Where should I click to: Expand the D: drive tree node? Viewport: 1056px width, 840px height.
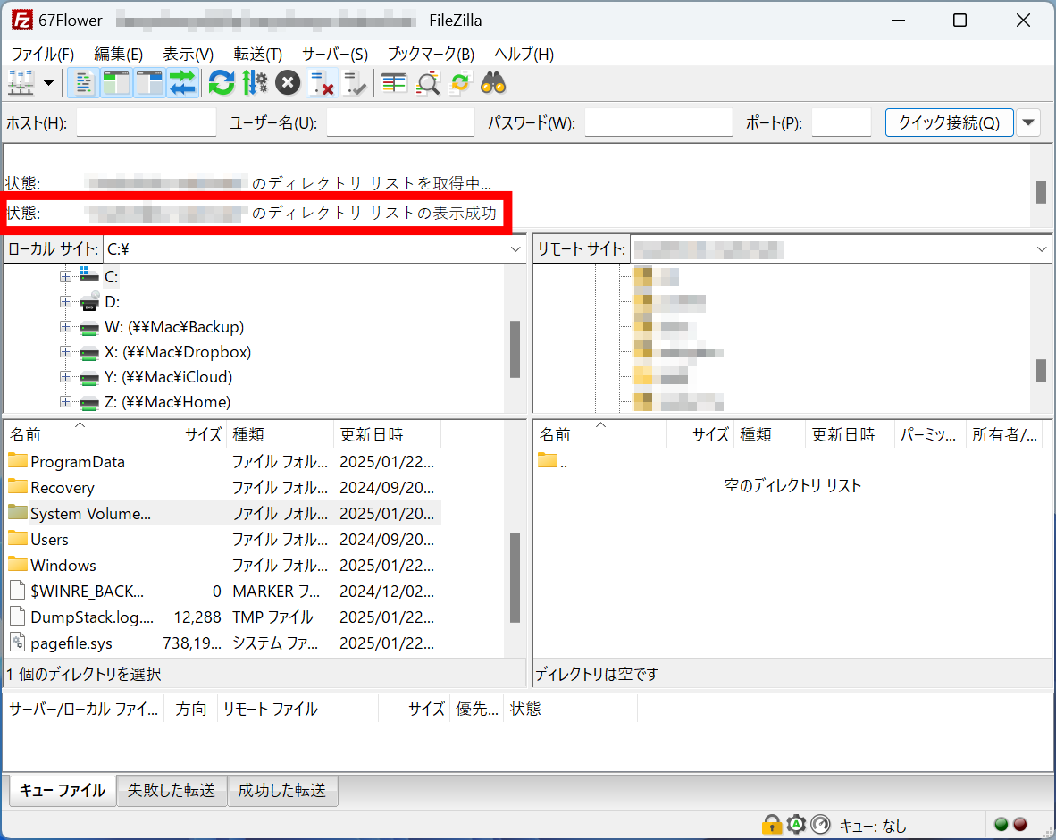click(x=65, y=302)
